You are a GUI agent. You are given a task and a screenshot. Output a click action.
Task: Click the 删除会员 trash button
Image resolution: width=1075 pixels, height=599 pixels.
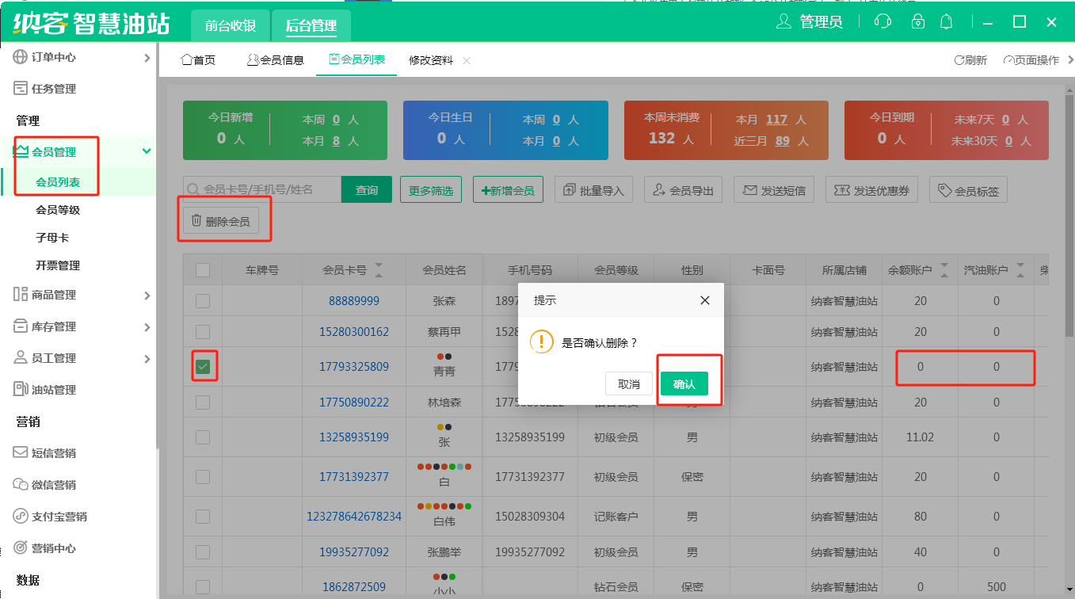[x=221, y=222]
